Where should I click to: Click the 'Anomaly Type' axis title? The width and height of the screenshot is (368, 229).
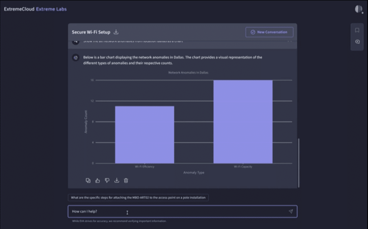click(x=194, y=172)
